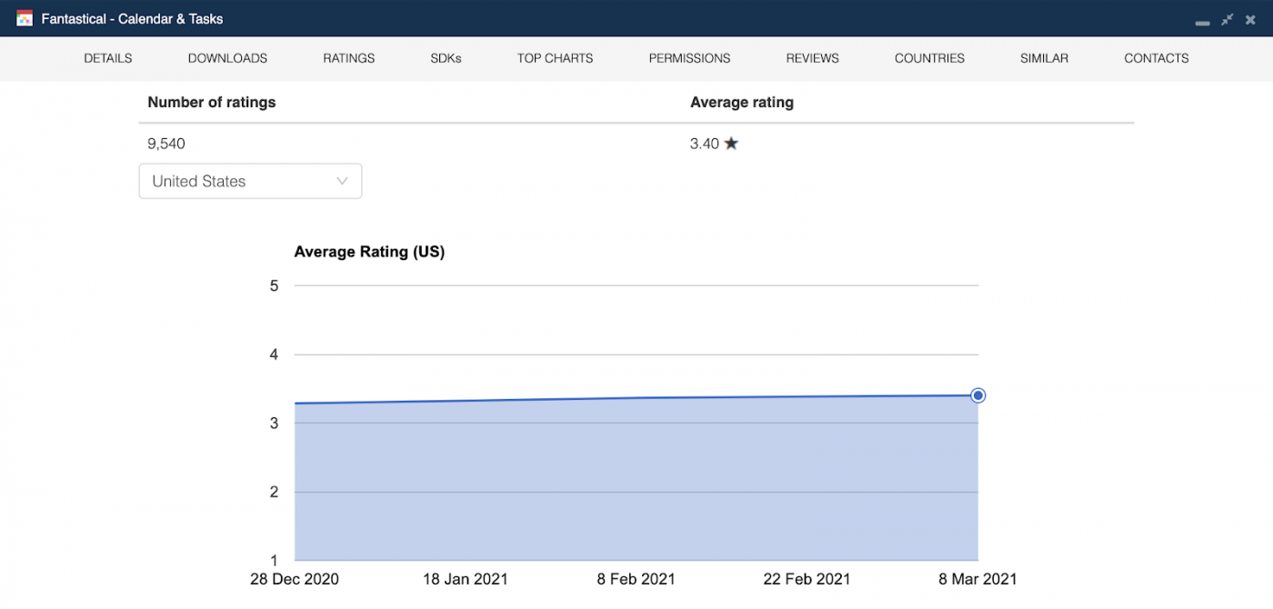Open the TOP CHARTS tab

tap(556, 58)
